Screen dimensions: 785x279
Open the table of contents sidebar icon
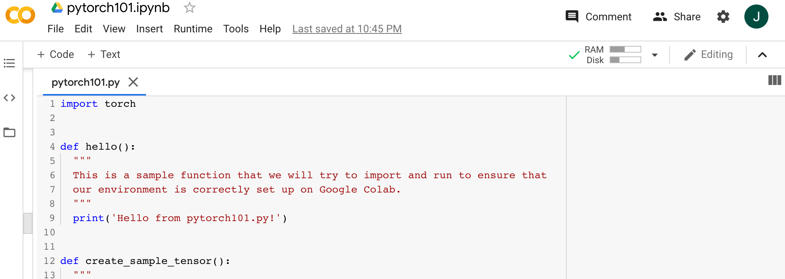point(9,63)
